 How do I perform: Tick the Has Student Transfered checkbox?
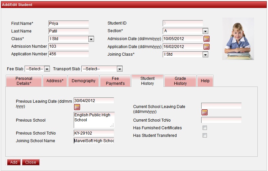pos(205,136)
